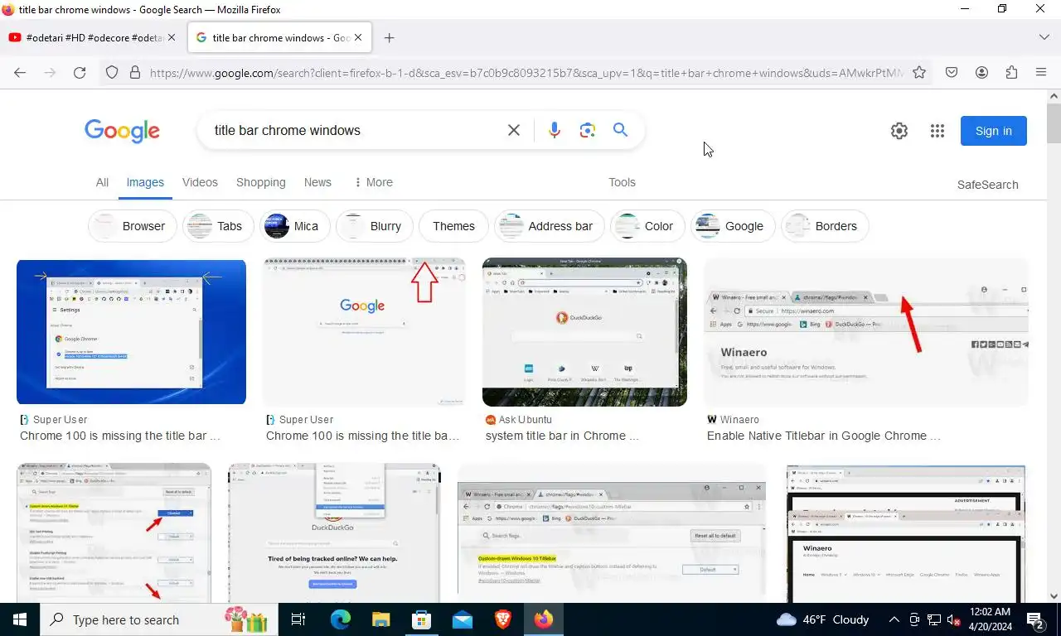Focus the Firefox URL address bar

(x=526, y=73)
